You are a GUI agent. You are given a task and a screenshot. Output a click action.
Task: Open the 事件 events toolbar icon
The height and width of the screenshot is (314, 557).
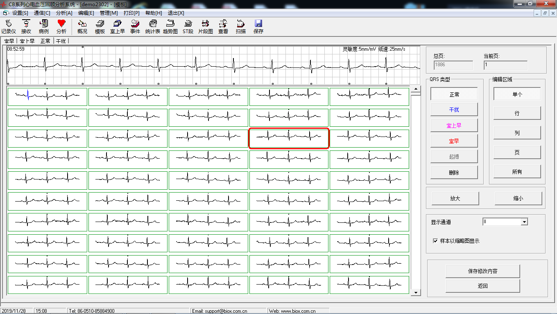coord(135,26)
